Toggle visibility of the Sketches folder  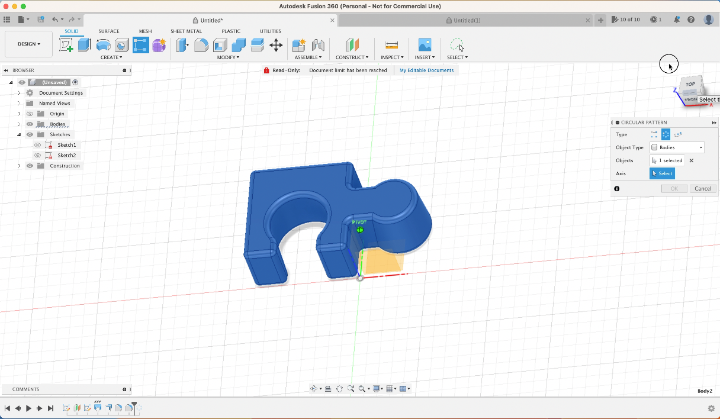(x=30, y=134)
